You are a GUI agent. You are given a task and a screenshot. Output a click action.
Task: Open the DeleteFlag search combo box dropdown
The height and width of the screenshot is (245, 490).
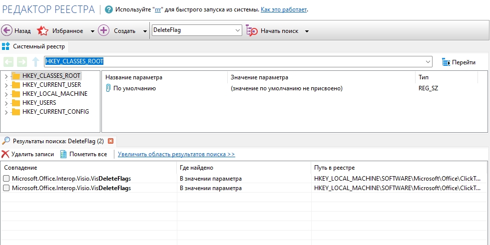point(237,30)
